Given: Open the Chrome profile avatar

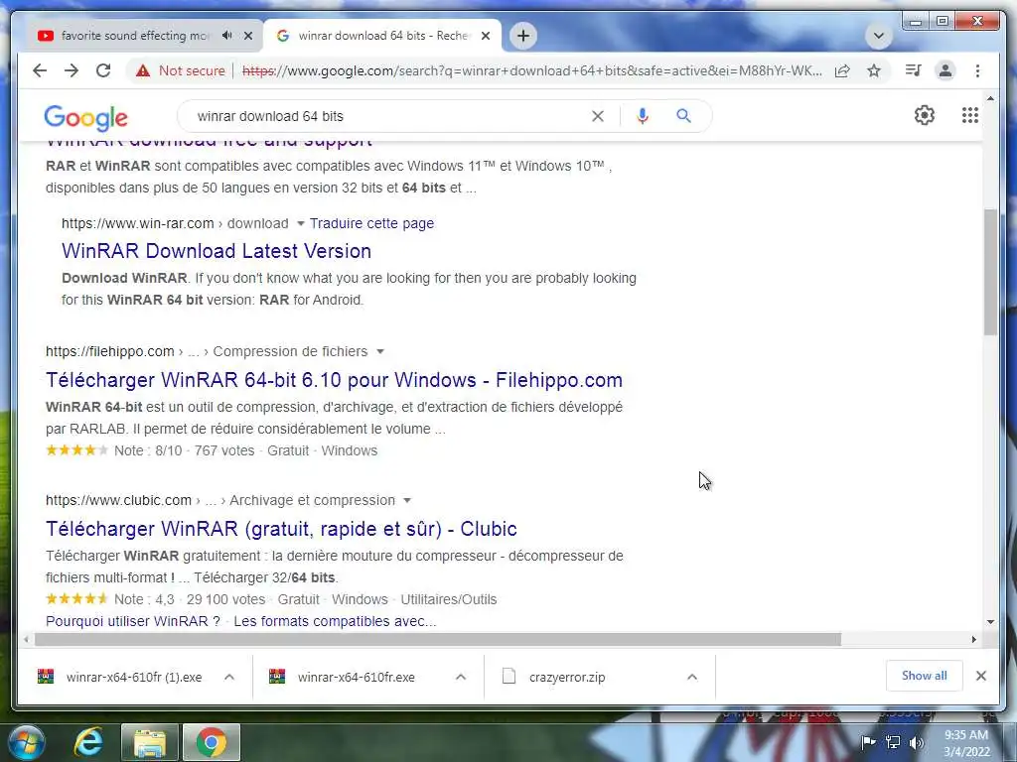Looking at the screenshot, I should tap(945, 70).
